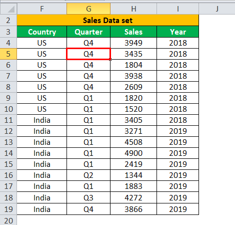
Task: Click the Sales header cell
Action: tap(133, 32)
